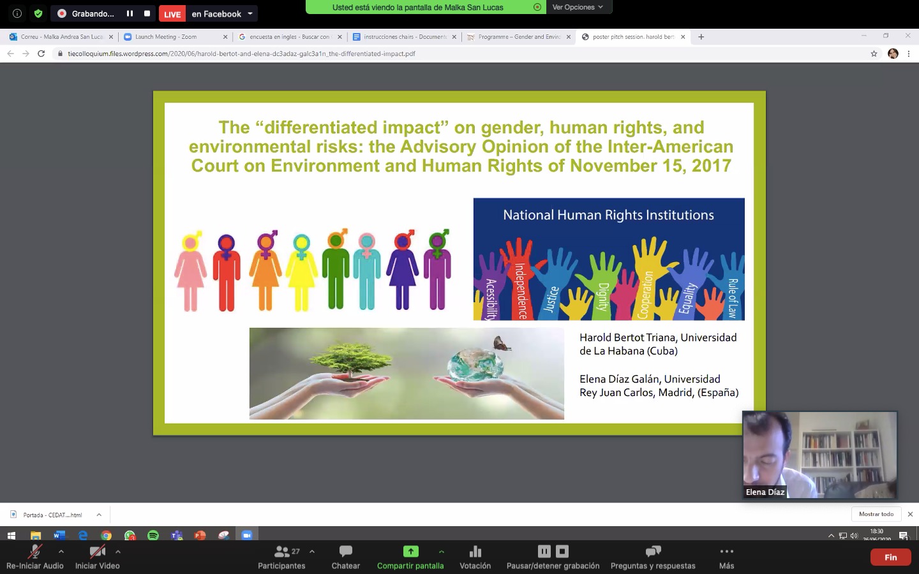Open the Chatear chat panel

(345, 557)
